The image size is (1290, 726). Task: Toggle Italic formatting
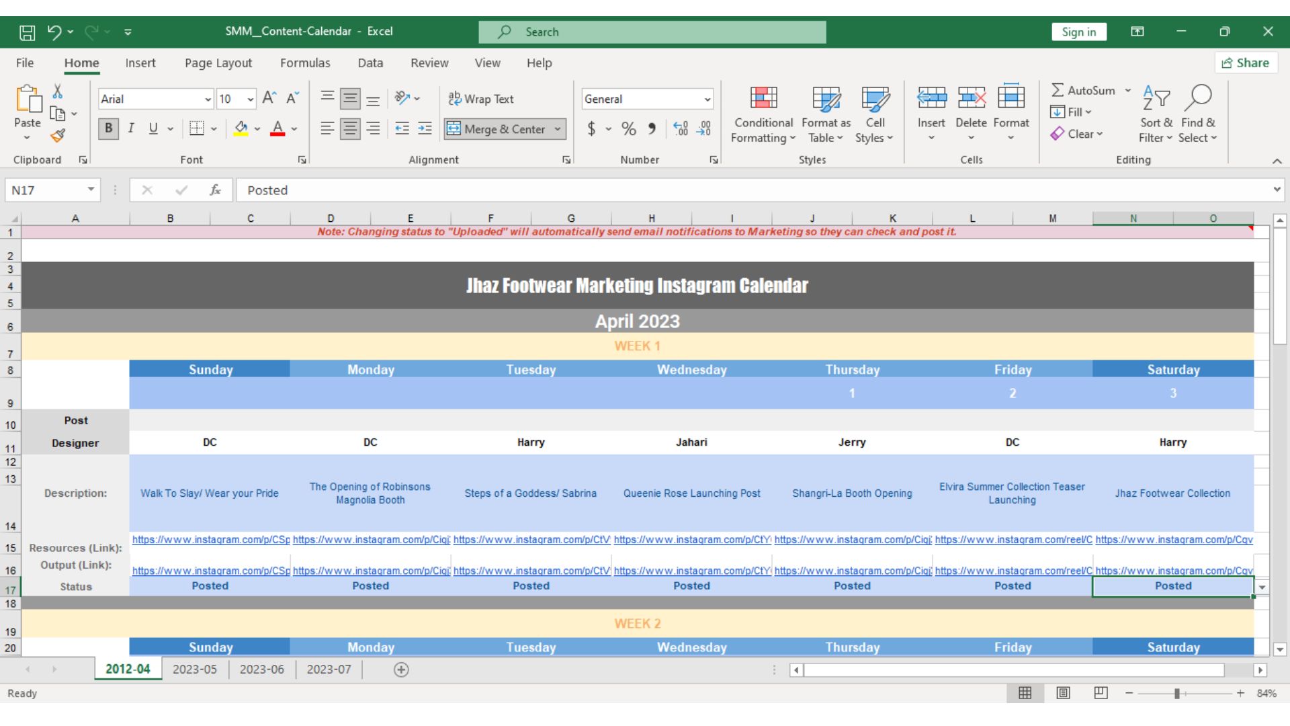(x=131, y=128)
